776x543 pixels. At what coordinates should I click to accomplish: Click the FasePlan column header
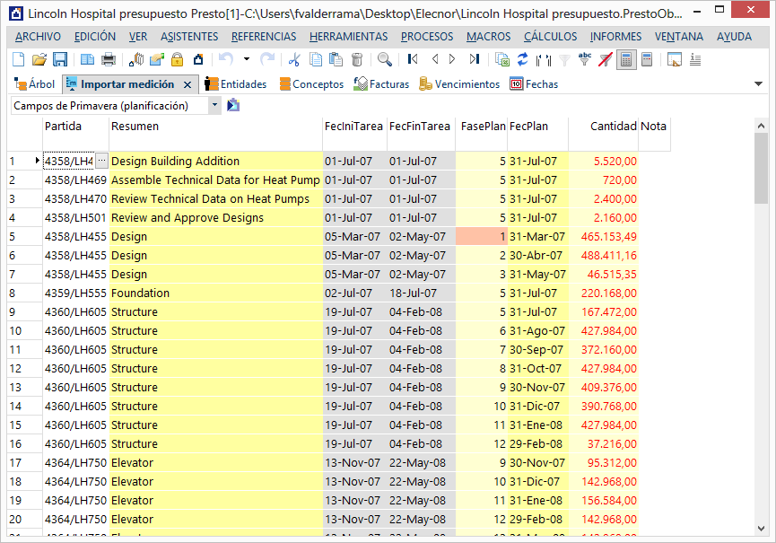[482, 134]
